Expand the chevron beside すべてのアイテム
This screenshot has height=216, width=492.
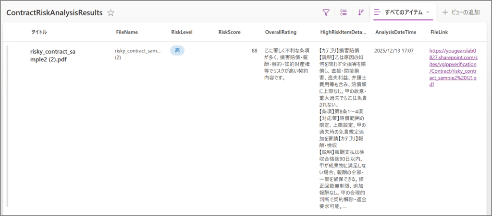428,12
